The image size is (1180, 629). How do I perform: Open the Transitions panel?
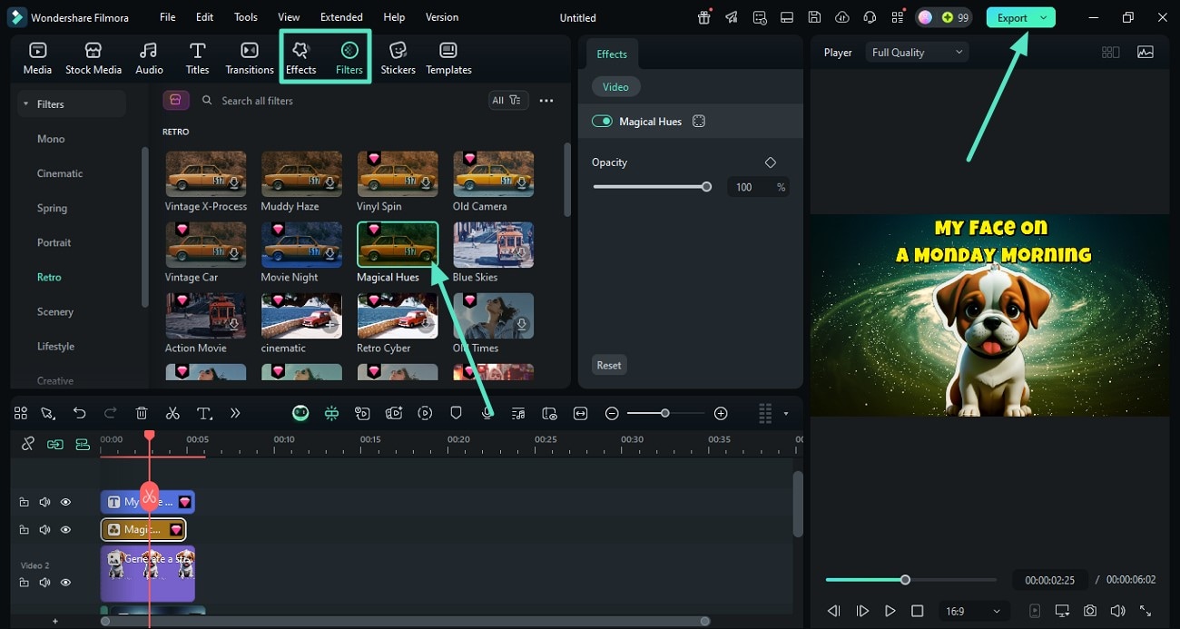click(x=250, y=58)
